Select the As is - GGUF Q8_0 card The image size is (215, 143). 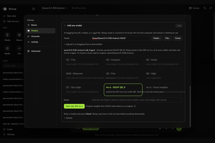tap(123, 90)
